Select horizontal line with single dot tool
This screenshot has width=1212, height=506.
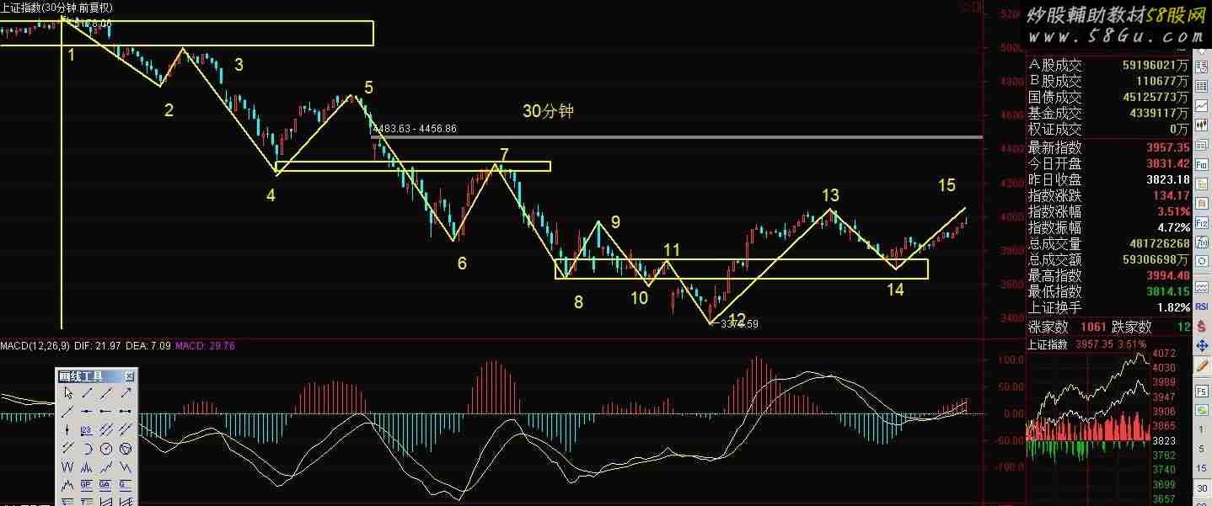(x=87, y=411)
